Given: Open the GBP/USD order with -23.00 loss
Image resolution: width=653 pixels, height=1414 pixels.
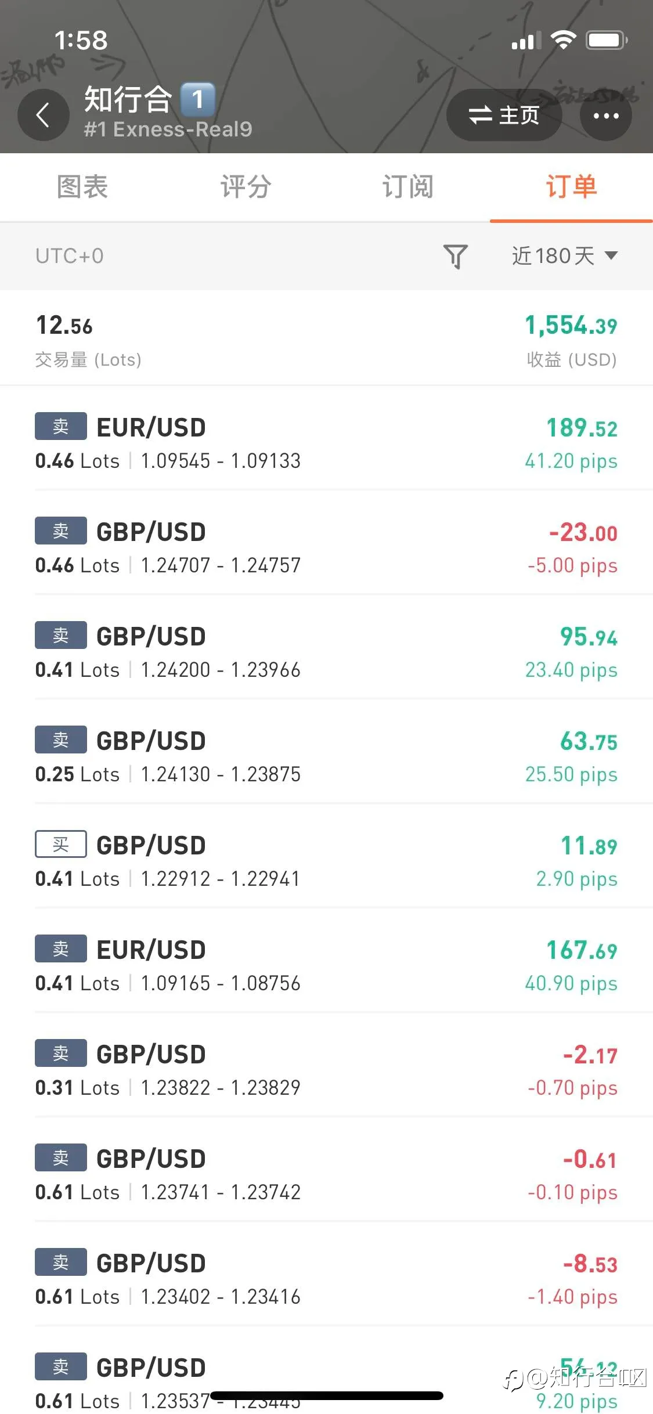Looking at the screenshot, I should click(x=326, y=547).
